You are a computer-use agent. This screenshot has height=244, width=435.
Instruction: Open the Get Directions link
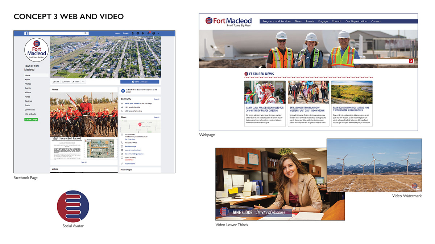pyautogui.click(x=130, y=139)
